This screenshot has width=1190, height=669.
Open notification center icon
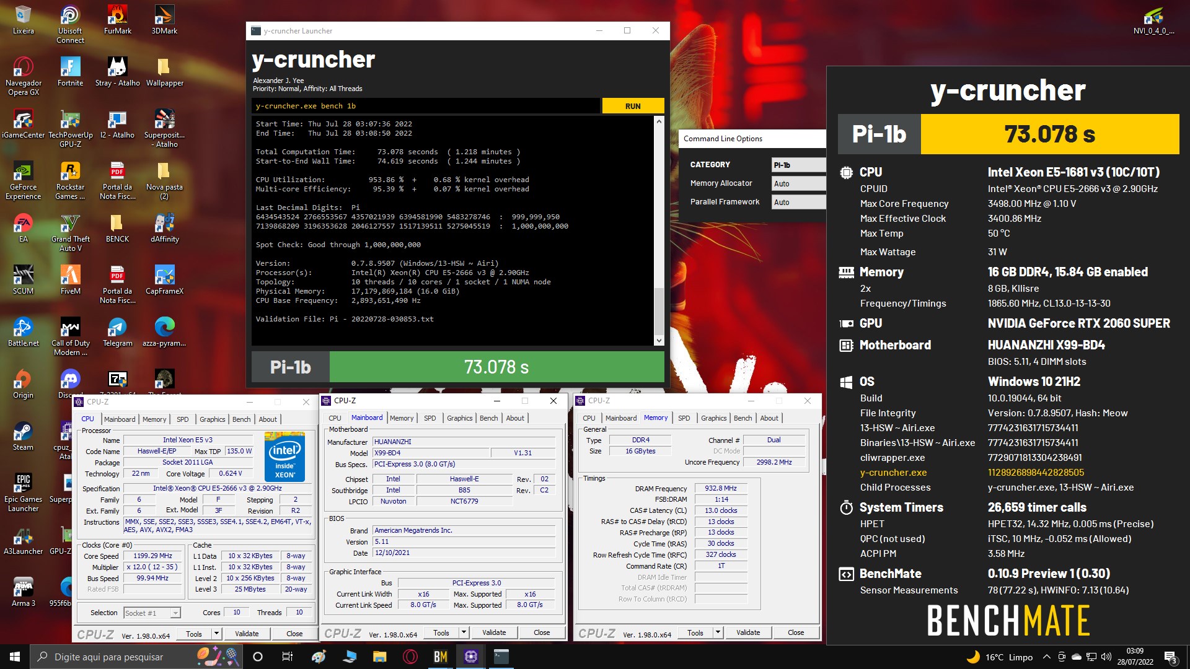click(1170, 657)
